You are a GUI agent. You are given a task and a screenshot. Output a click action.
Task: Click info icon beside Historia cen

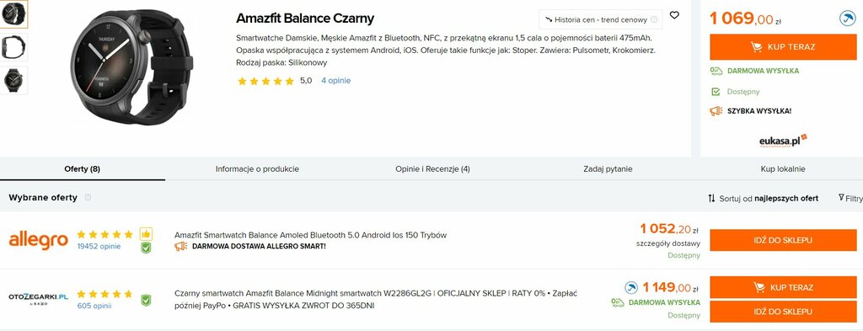point(654,20)
